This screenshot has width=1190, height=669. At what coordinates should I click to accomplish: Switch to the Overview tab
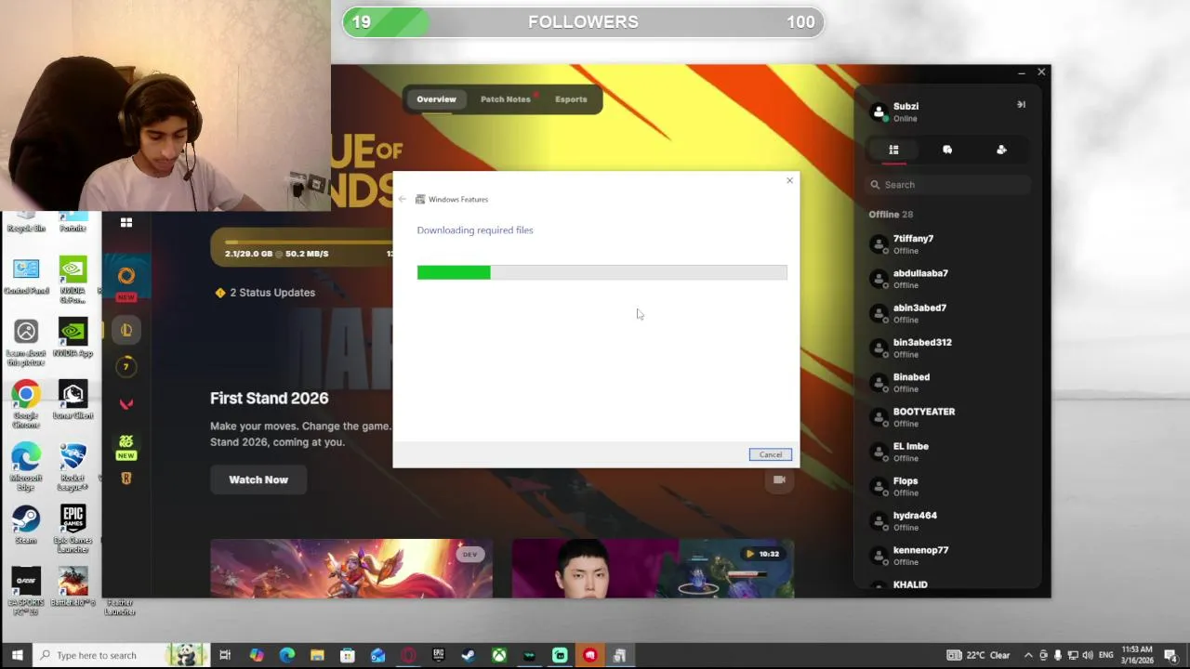436,99
